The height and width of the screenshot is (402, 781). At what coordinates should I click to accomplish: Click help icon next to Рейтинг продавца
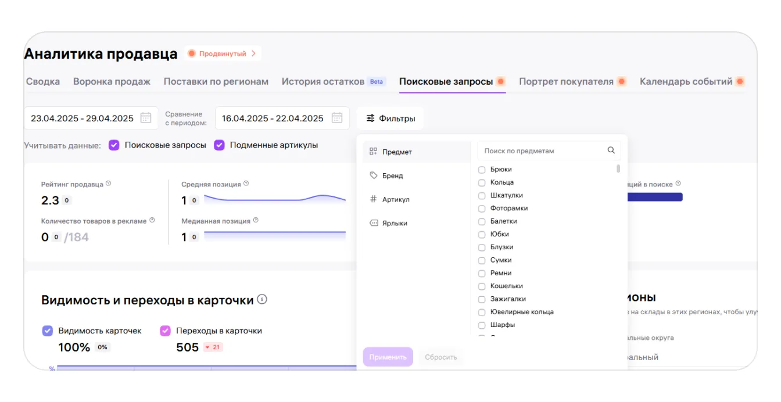109,184
